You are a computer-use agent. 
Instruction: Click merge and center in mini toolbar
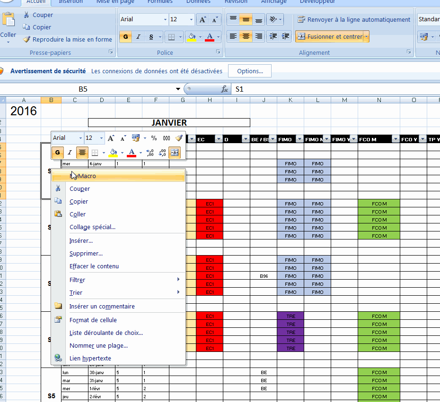click(175, 153)
